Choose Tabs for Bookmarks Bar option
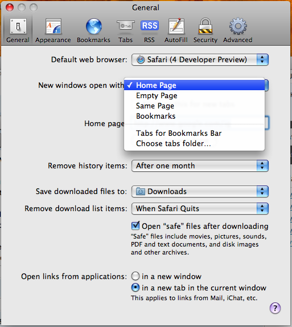292x327 pixels. (x=194, y=134)
